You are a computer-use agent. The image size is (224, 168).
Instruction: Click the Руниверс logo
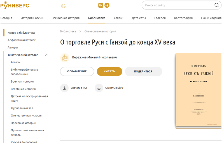tap(15, 5)
